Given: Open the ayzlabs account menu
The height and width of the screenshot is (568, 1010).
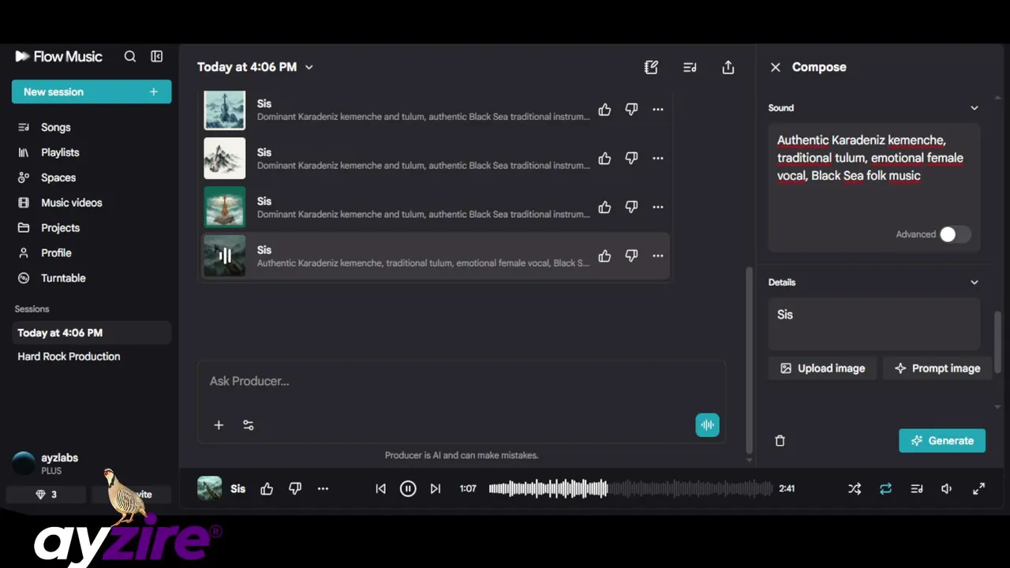Looking at the screenshot, I should click(x=47, y=463).
